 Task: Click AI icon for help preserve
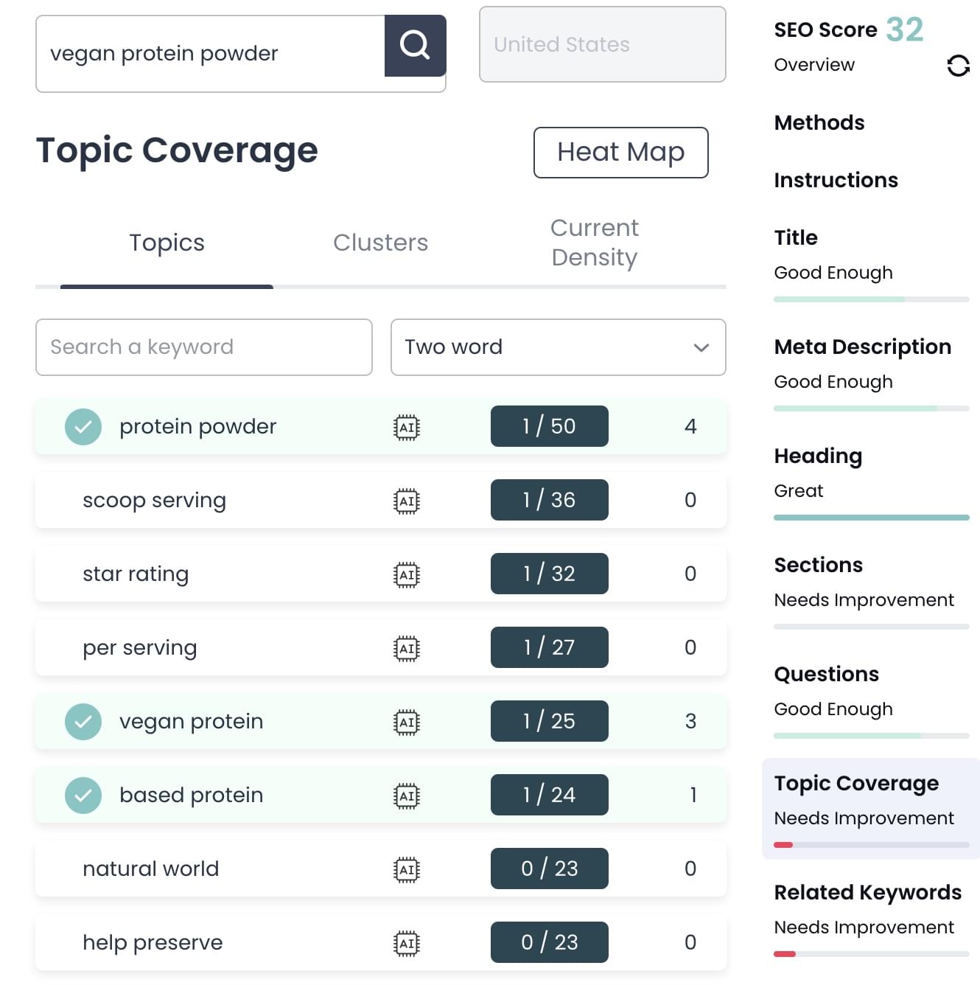(406, 944)
